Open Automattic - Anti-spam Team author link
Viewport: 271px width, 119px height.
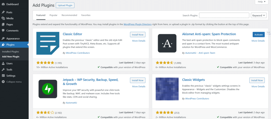(200, 53)
